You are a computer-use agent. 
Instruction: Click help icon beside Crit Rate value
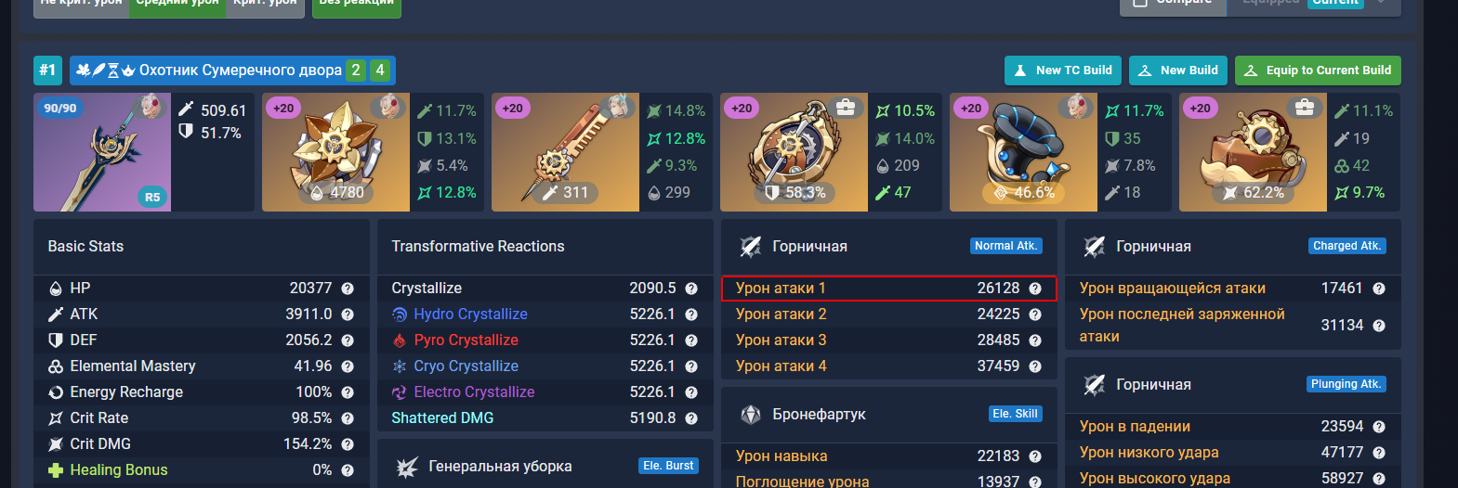[348, 418]
